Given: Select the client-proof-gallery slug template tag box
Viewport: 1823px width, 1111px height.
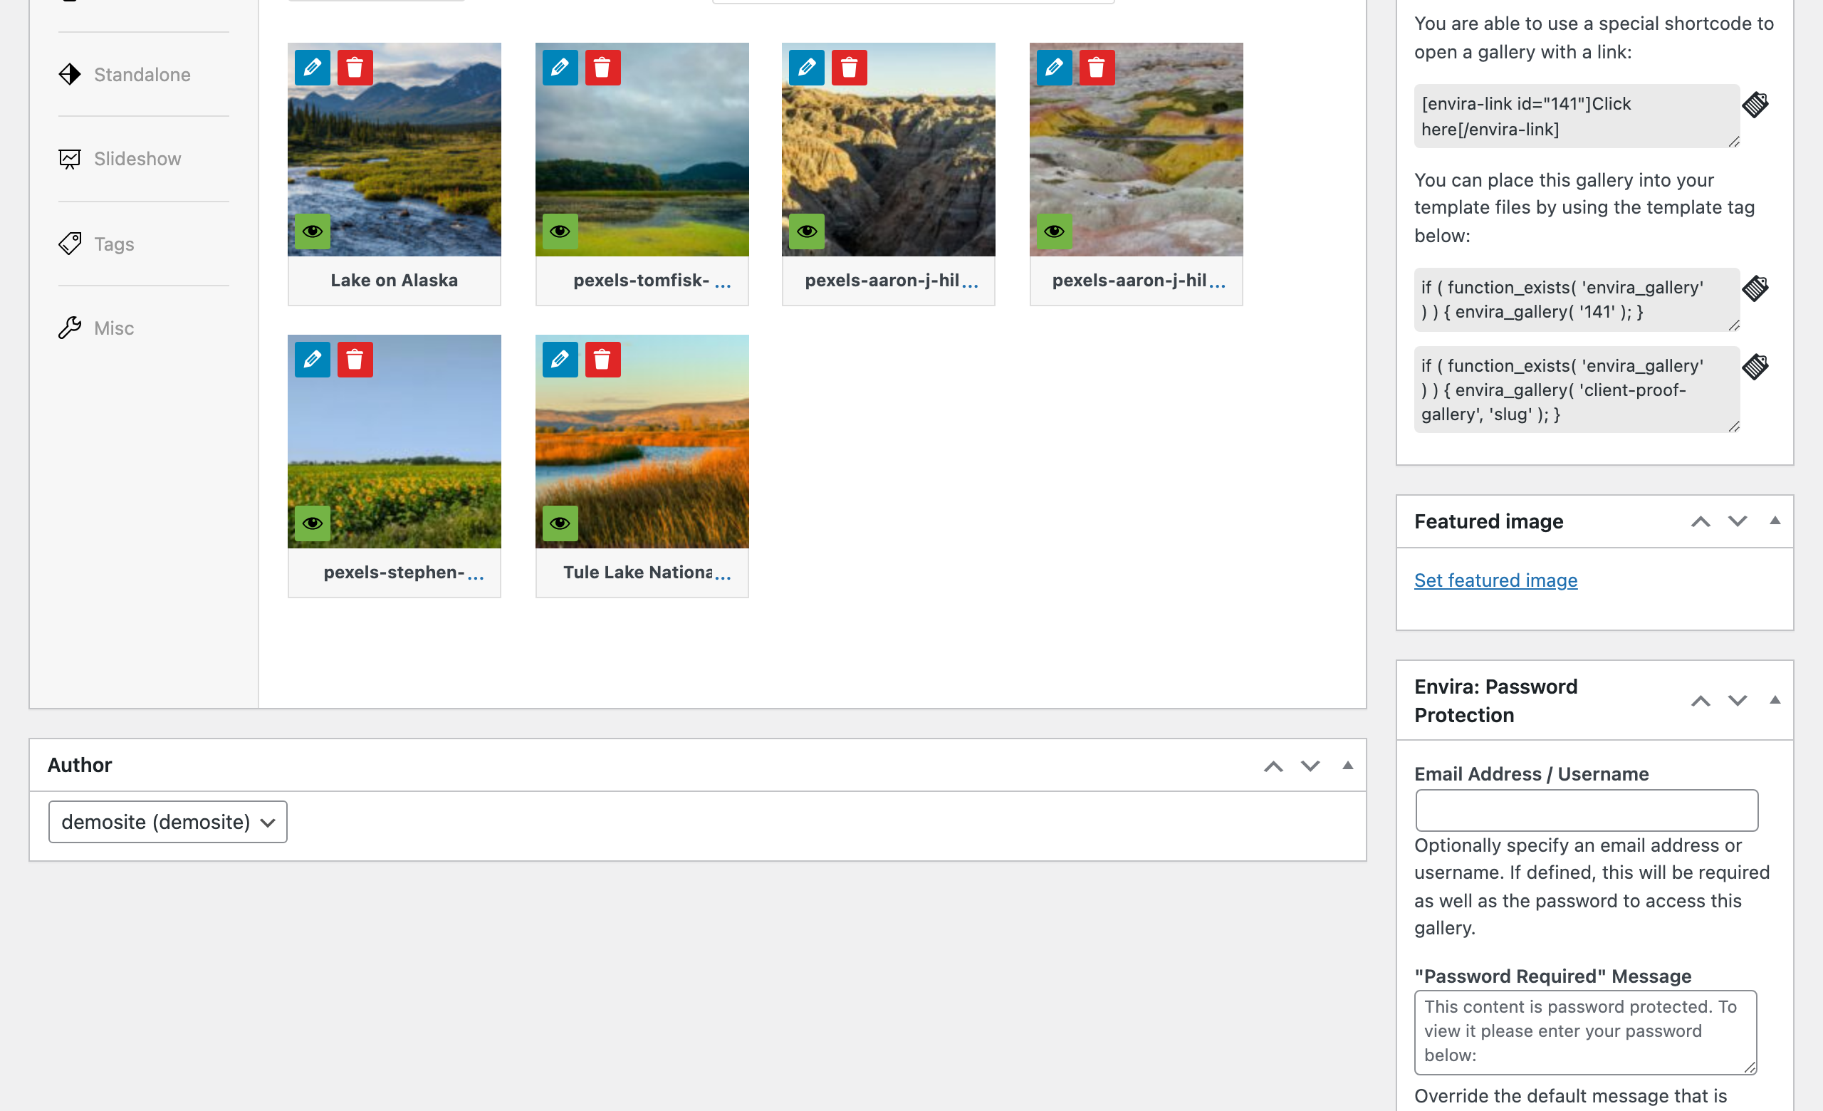Looking at the screenshot, I should (1577, 390).
